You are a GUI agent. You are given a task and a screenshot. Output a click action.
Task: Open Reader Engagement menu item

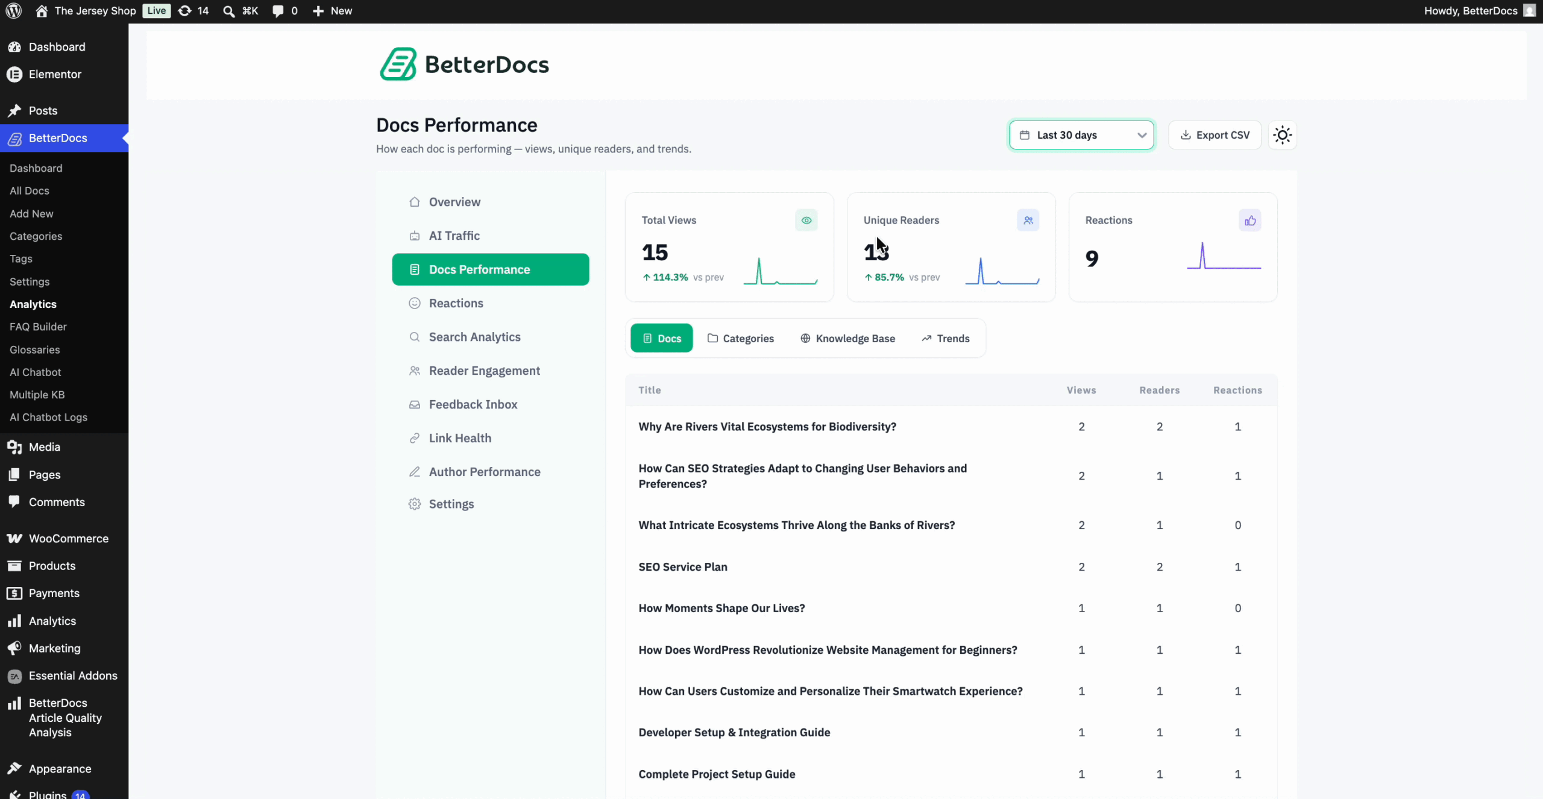click(490, 371)
